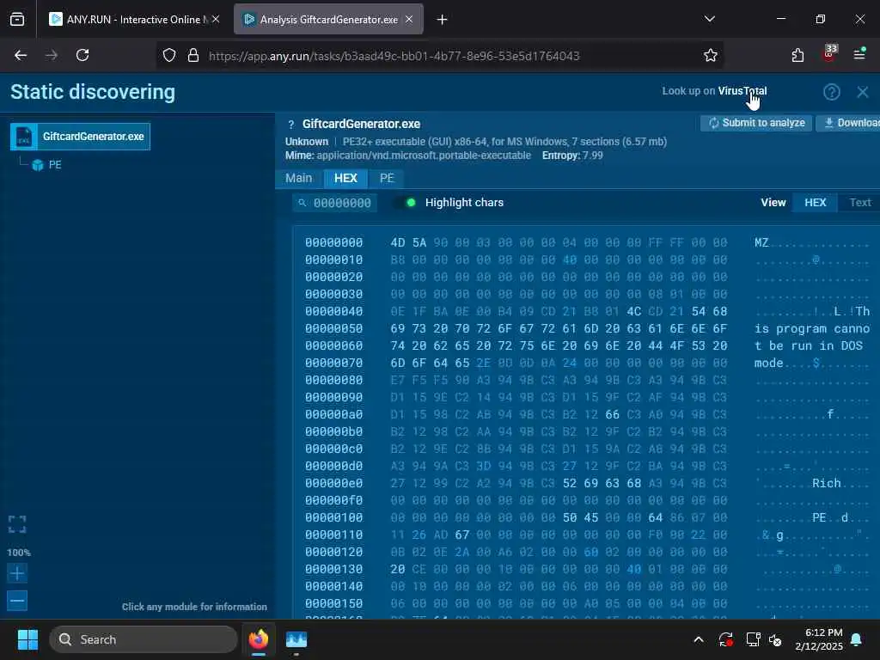The width and height of the screenshot is (880, 660).
Task: Open the Firefox tab overview icon
Action: (17, 20)
